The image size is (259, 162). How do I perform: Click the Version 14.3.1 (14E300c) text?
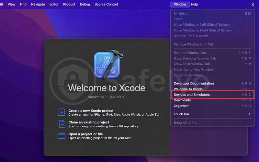coord(107,97)
